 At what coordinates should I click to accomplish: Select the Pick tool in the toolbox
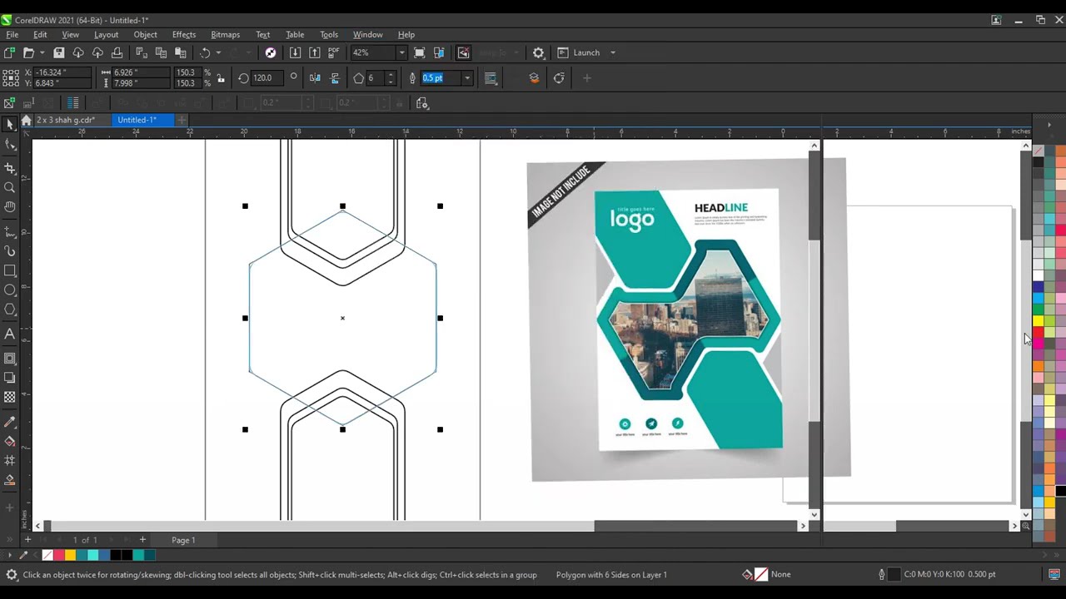pos(10,125)
